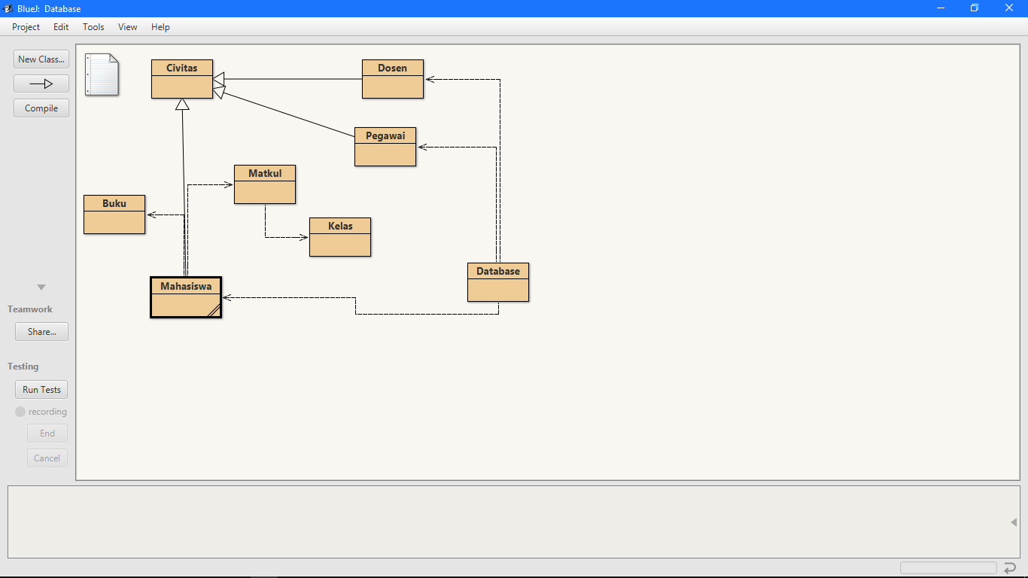
Task: Open the project README notes icon
Action: tap(101, 75)
